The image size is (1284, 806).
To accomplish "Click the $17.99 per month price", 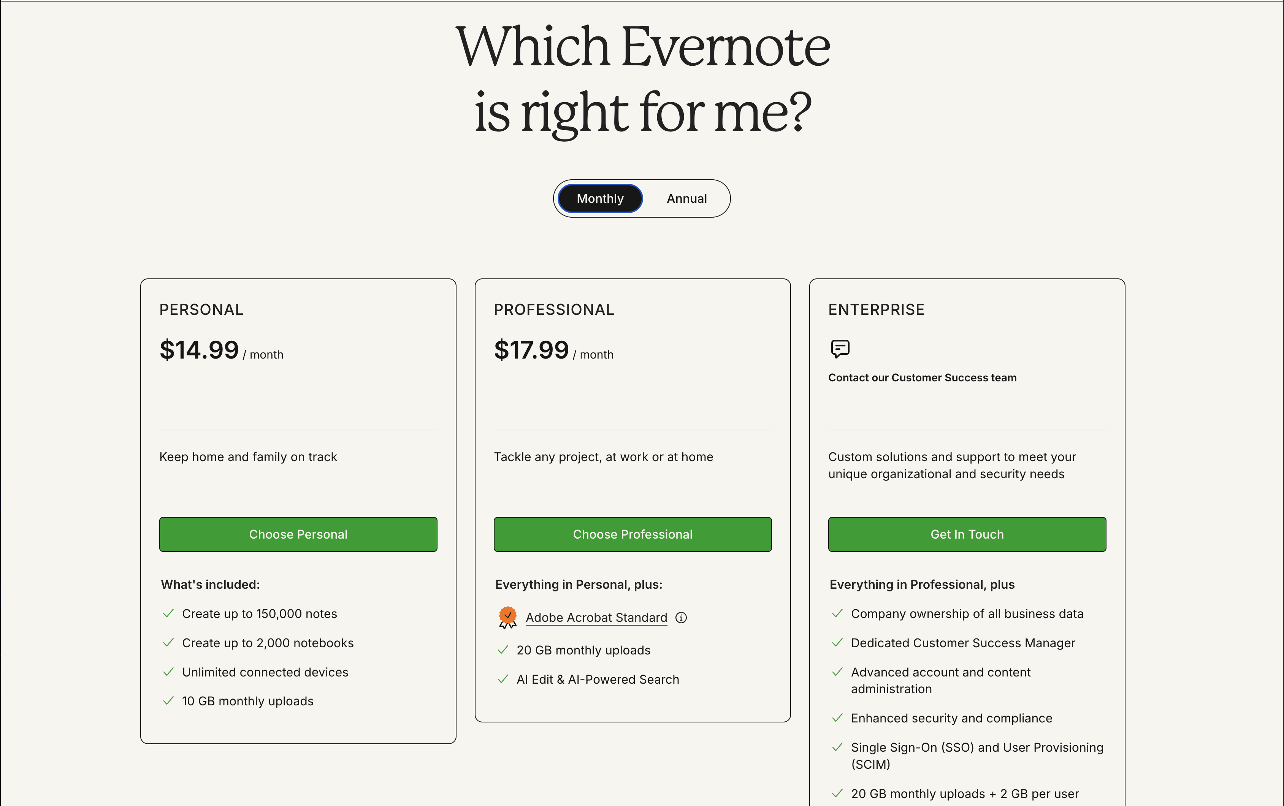I will click(532, 351).
